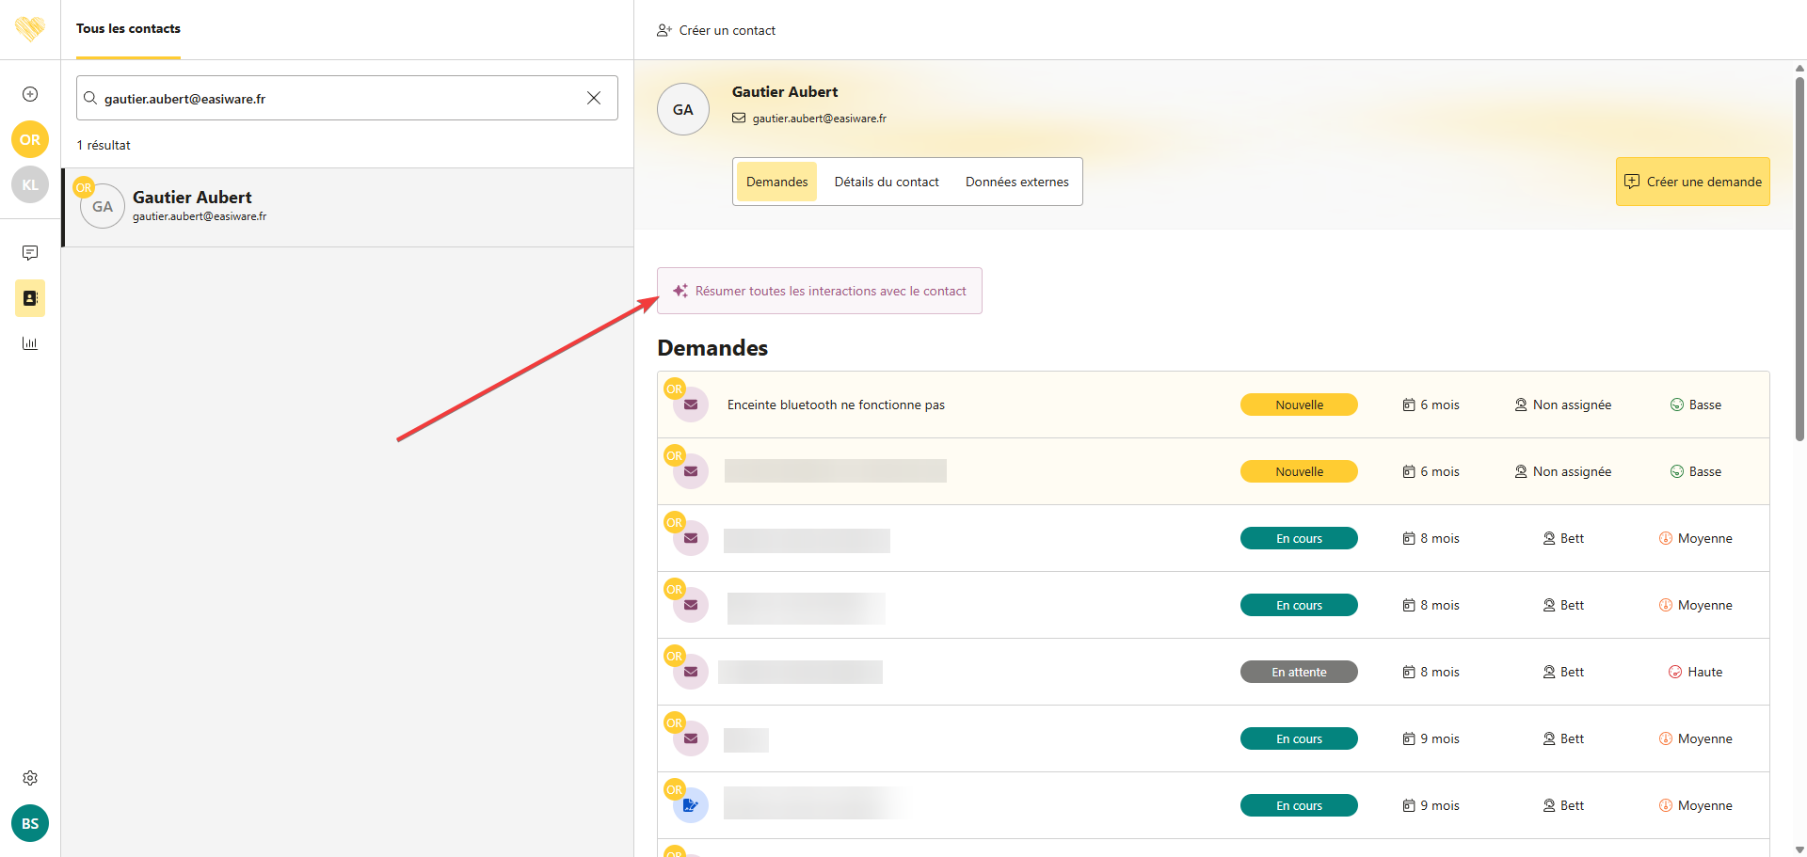
Task: Select the OR workspace avatar
Action: (x=30, y=139)
